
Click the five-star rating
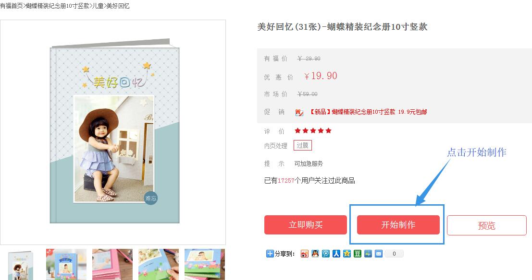[313, 131]
